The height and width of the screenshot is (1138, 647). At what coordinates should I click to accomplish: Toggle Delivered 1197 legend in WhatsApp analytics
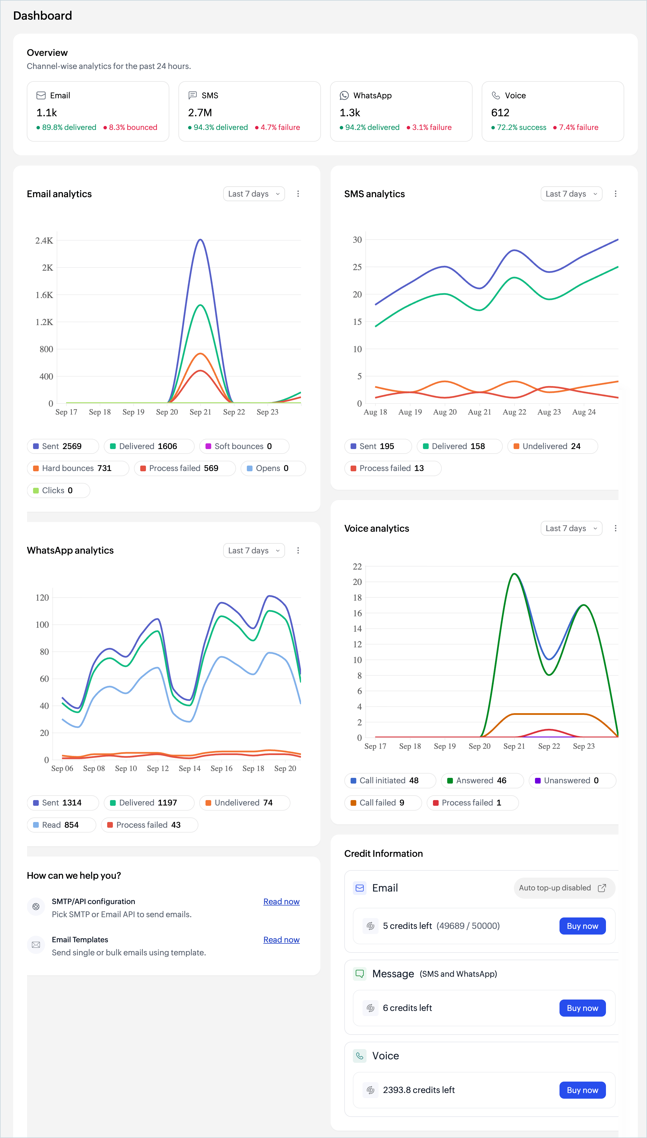point(149,803)
